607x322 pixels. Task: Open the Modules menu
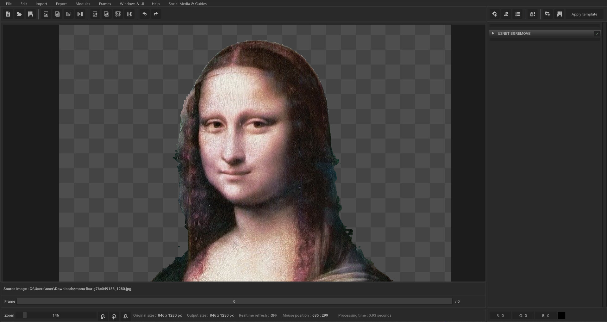[82, 3]
